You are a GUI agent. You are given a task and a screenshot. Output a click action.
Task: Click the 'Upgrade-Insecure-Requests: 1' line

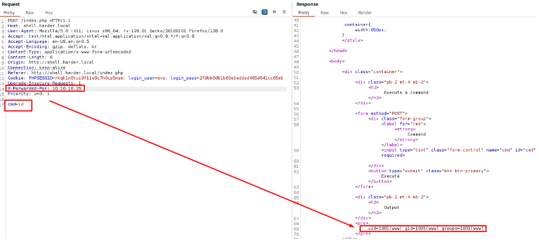45,84
